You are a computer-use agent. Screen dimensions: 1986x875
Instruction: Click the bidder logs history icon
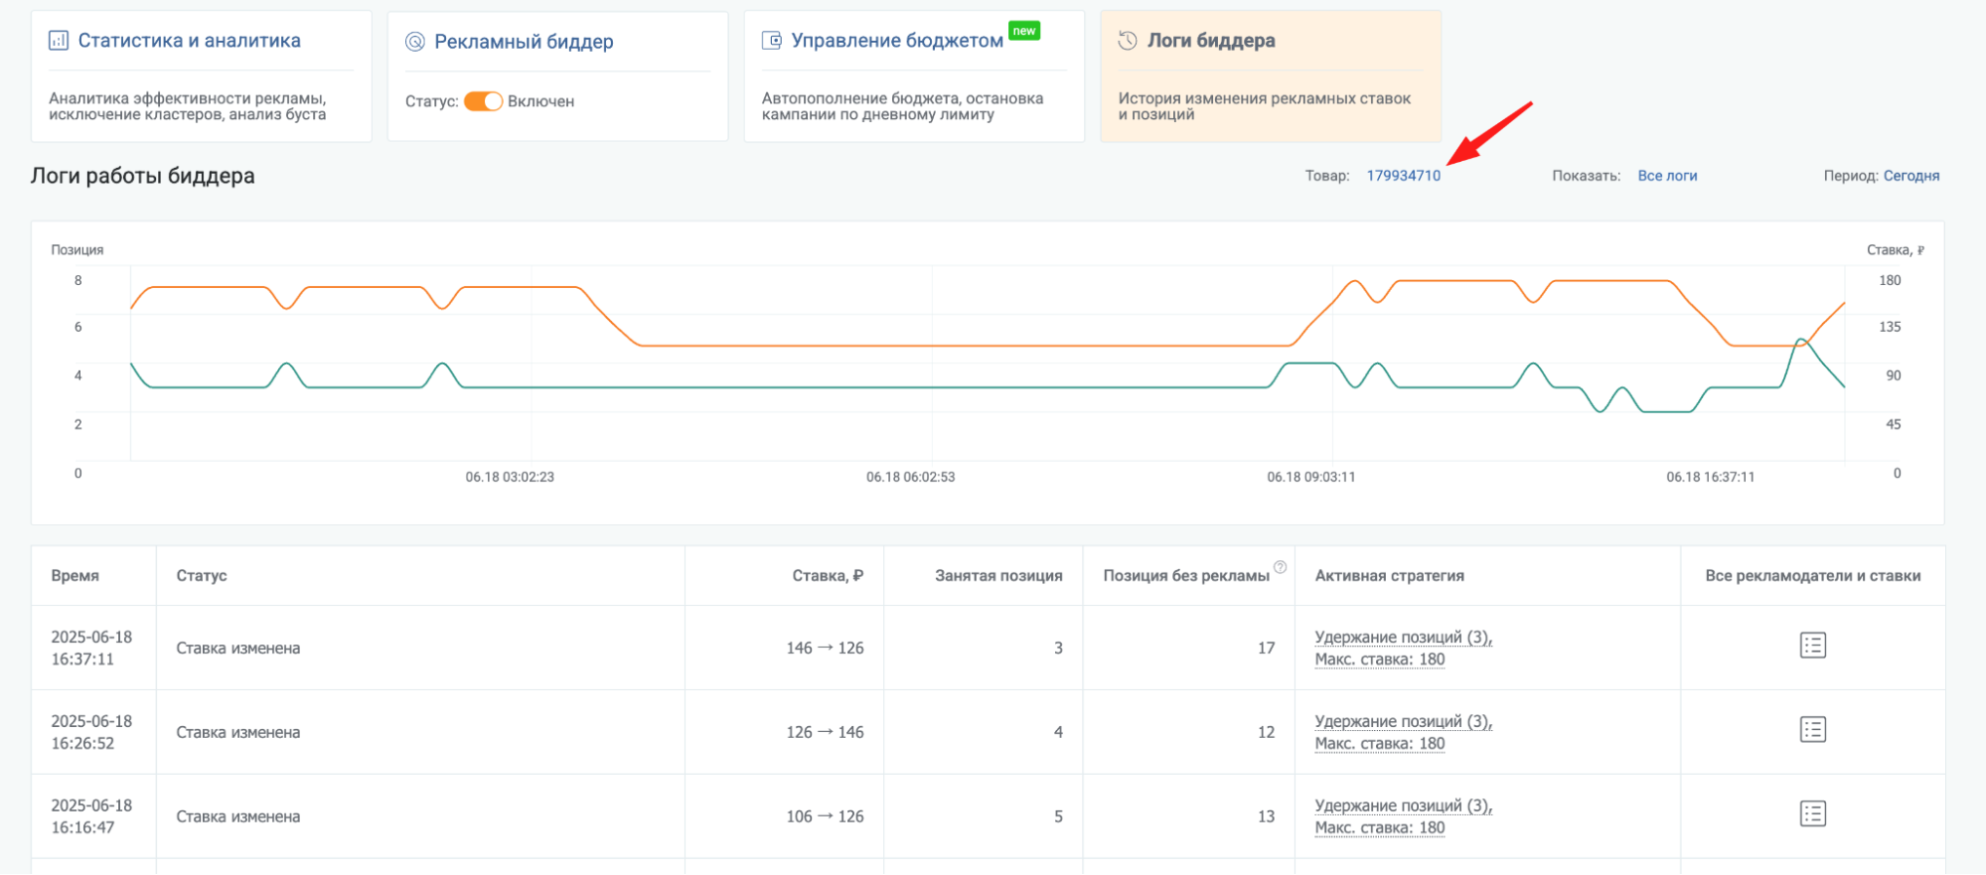(1128, 41)
